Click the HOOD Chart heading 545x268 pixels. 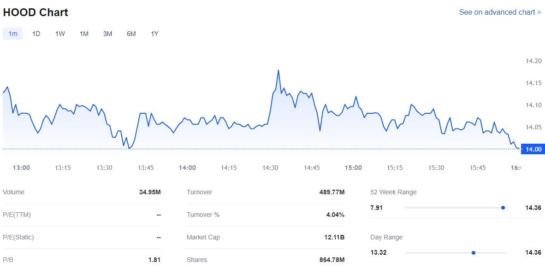pyautogui.click(x=36, y=12)
